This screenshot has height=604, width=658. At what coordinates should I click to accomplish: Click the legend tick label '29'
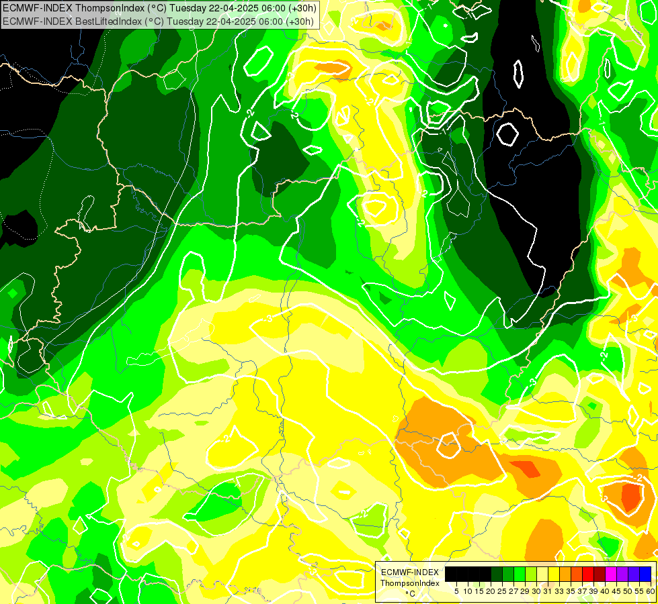point(525,591)
